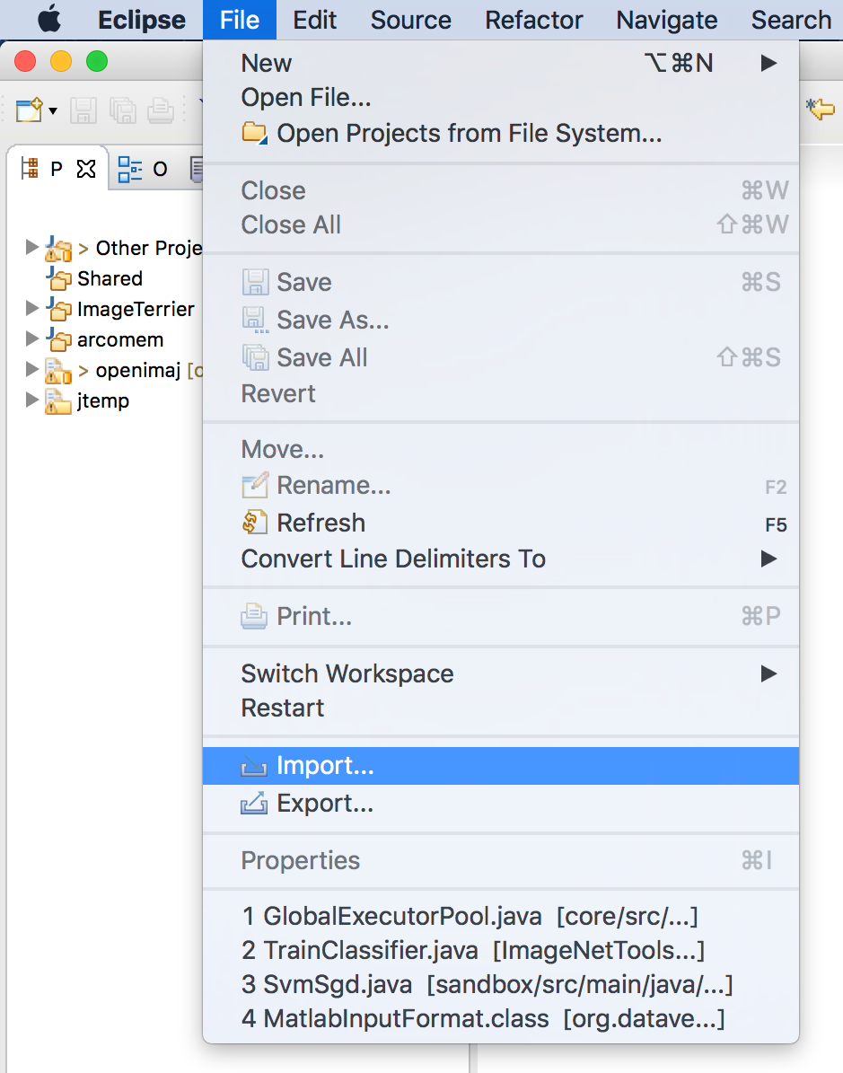Image resolution: width=843 pixels, height=1073 pixels.
Task: Click the folder icon beside Open Projects from File System
Action: pos(254,133)
